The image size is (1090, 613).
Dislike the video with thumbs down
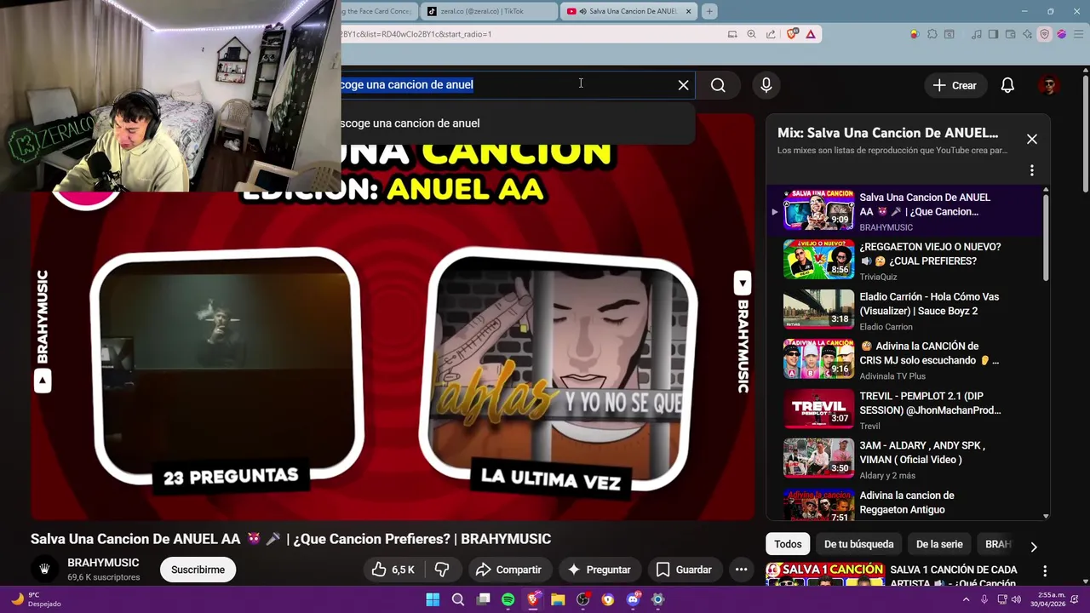click(x=442, y=570)
